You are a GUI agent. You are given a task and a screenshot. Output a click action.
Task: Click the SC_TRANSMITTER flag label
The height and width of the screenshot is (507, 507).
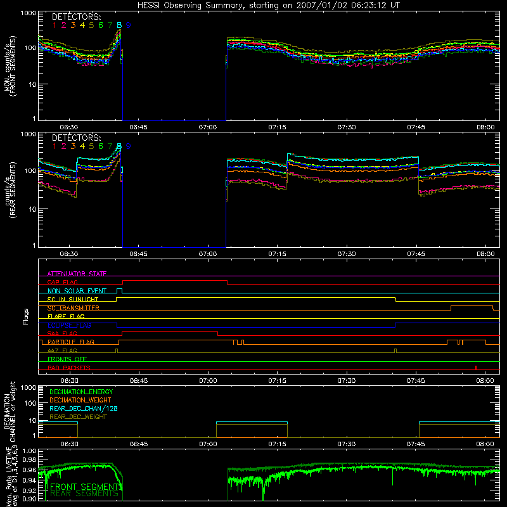(x=74, y=308)
